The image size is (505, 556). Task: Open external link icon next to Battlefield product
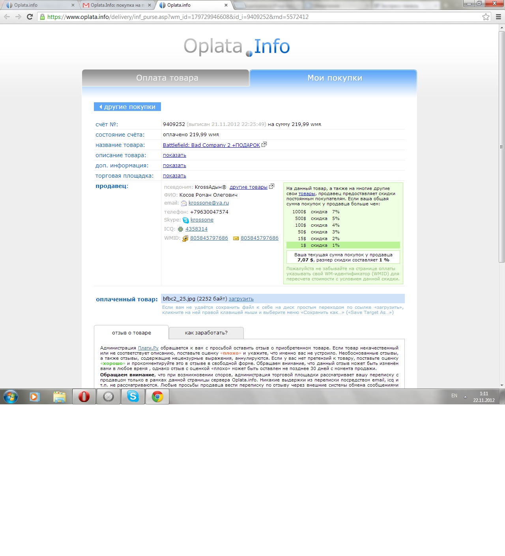click(264, 145)
